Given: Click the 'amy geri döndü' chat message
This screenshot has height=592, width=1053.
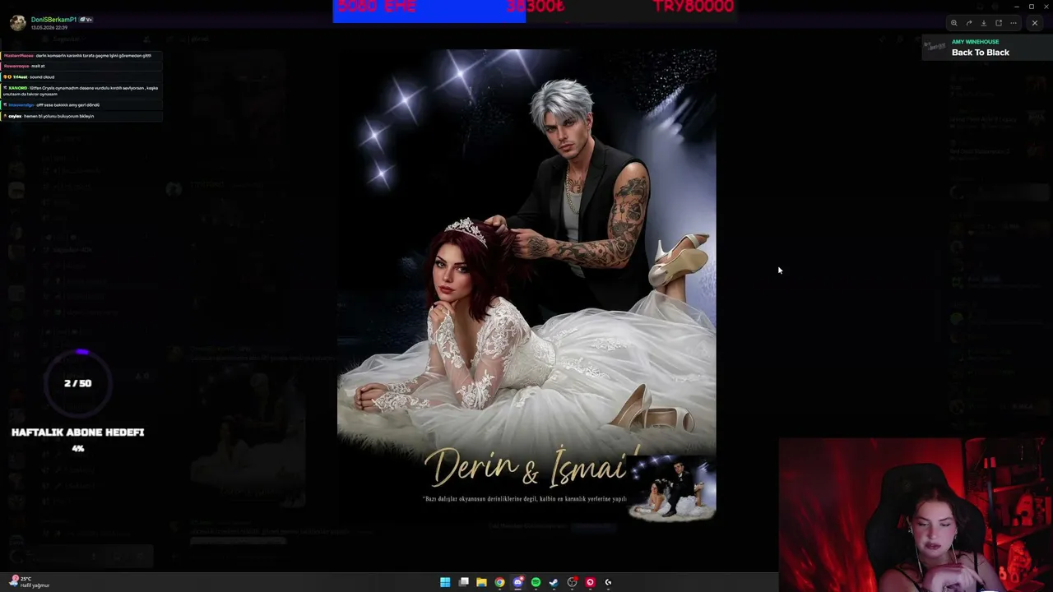Looking at the screenshot, I should pos(82,105).
